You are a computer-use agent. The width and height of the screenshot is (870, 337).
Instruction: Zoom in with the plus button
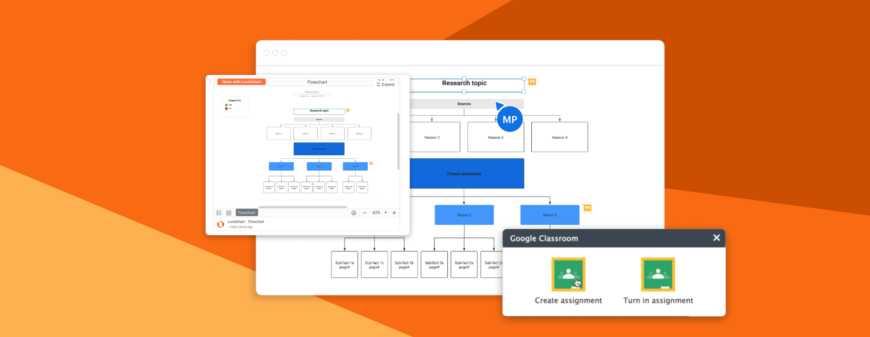[394, 213]
